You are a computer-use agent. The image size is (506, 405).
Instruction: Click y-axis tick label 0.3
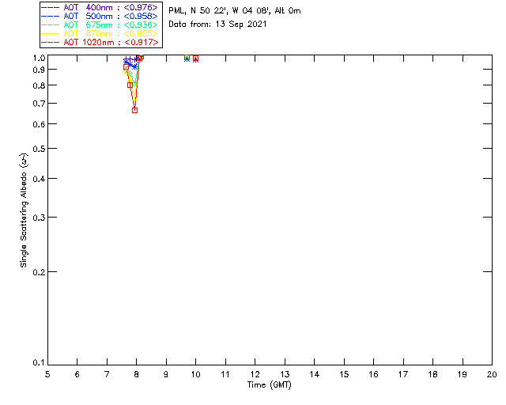[x=39, y=218]
